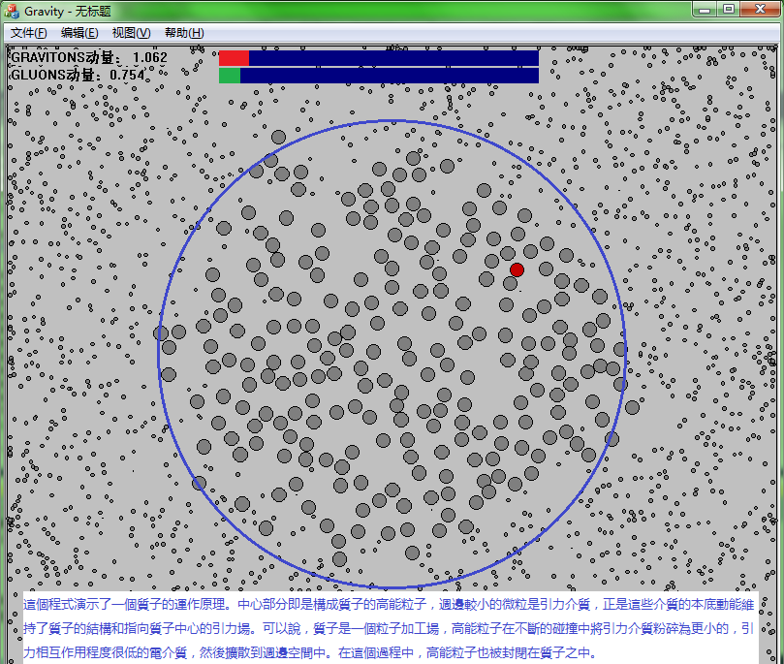Open the 帮助(H) menu

[x=184, y=33]
